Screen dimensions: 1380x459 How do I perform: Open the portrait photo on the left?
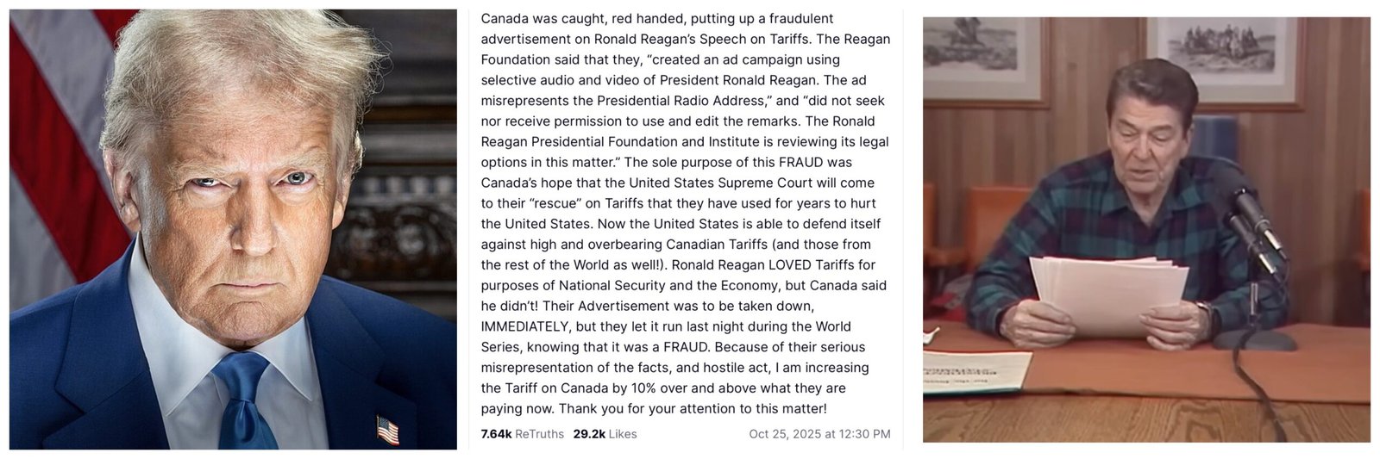tap(233, 229)
